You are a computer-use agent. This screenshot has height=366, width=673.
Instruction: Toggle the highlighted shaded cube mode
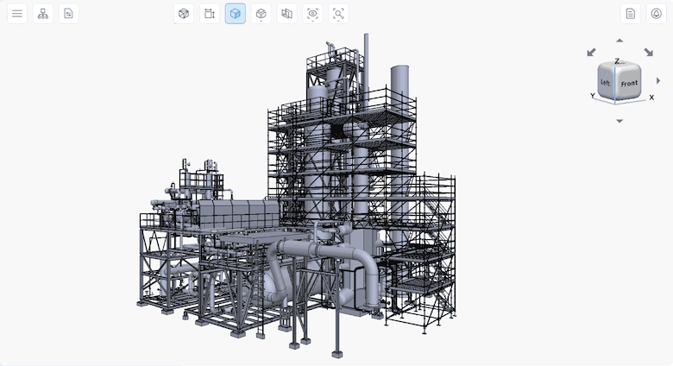236,14
